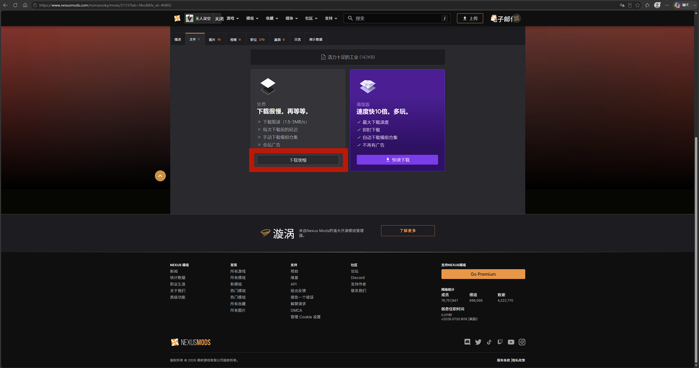
Task: Open the 无人深空 game icon
Action: [x=189, y=18]
